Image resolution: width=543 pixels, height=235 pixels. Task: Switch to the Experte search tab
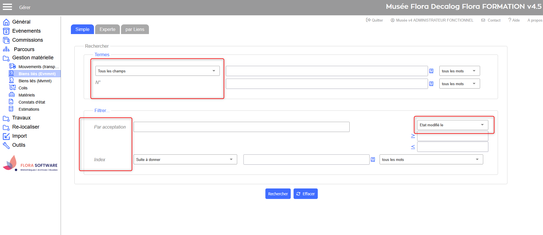click(107, 29)
